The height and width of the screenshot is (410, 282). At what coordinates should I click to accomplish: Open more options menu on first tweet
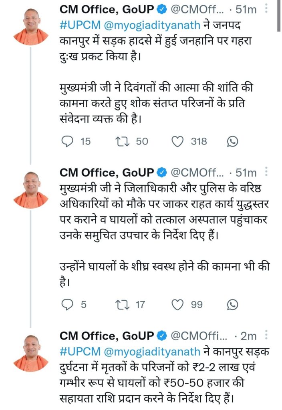[x=267, y=9]
